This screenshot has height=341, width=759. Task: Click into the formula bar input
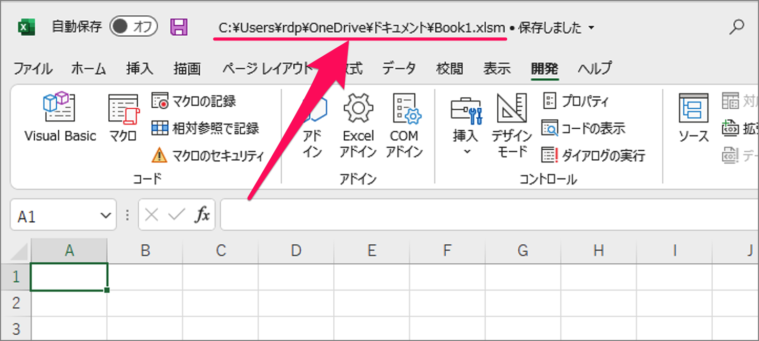[489, 215]
